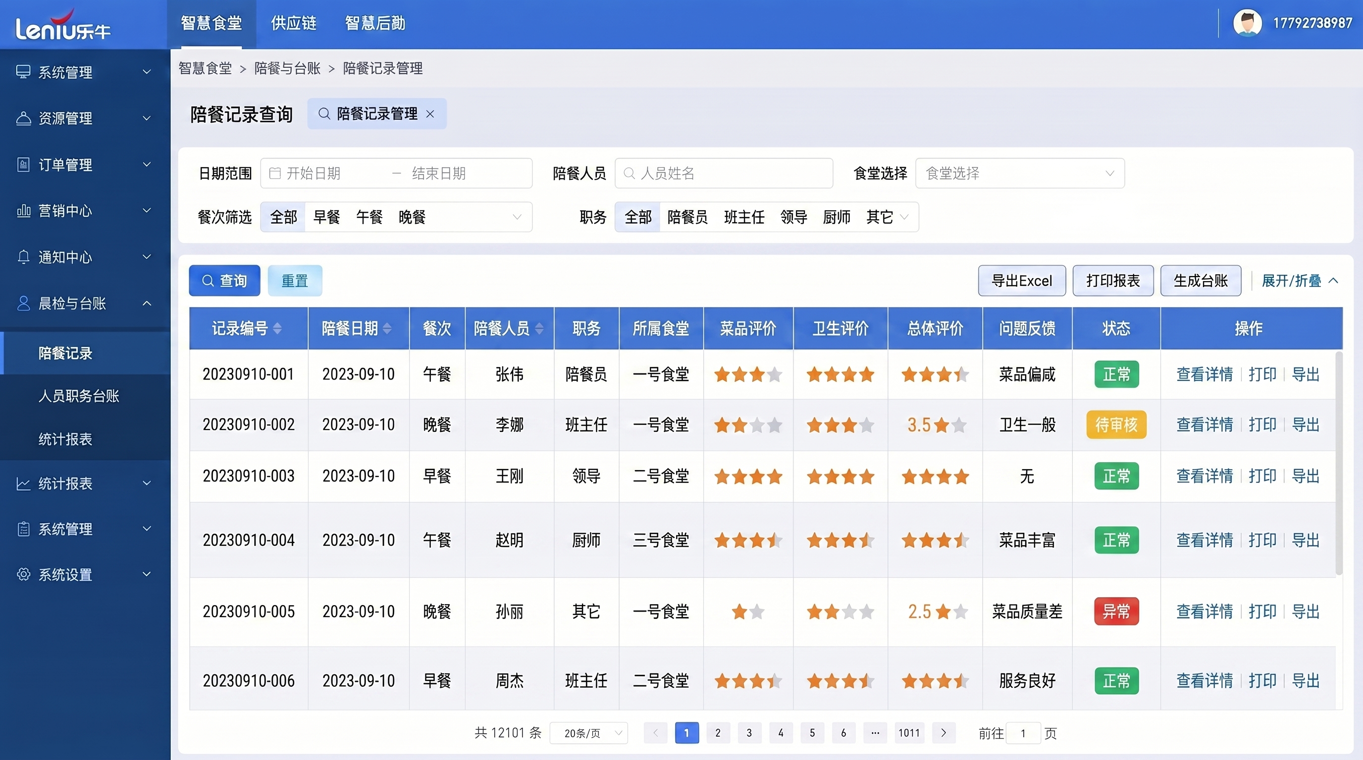The image size is (1363, 760).
Task: Click the 系统设置 gear icon
Action: [23, 574]
